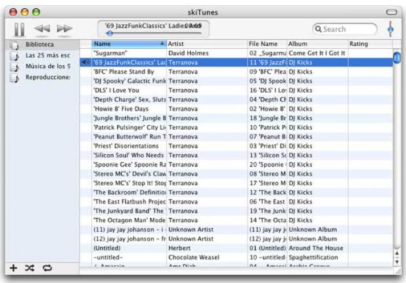This screenshot has width=406, height=283.
Task: Open the Reproducciones playlist
Action: (47, 77)
